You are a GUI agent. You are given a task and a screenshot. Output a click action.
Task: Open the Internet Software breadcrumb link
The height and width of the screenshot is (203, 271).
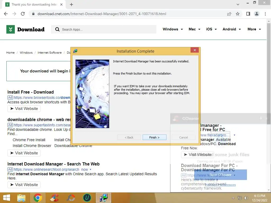click(49, 53)
